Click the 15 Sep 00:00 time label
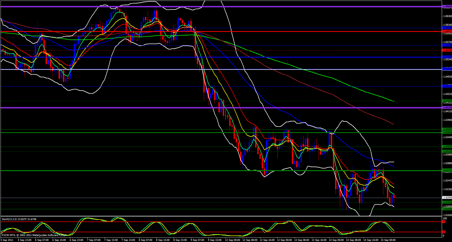The width and height of the screenshot is (452, 242). [388, 240]
